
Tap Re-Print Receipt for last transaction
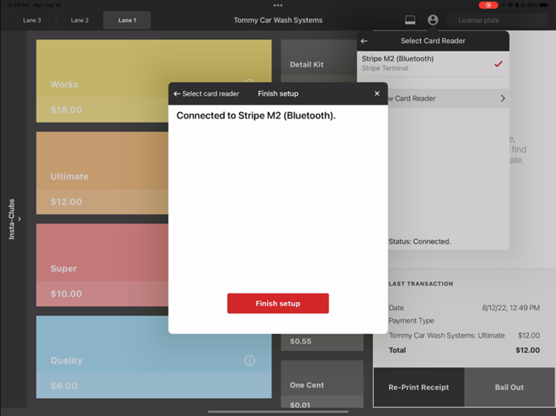coord(419,388)
